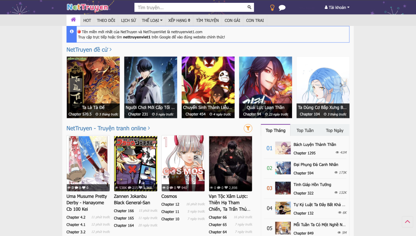Click the orange filter icon
The image size is (416, 236).
tap(248, 128)
